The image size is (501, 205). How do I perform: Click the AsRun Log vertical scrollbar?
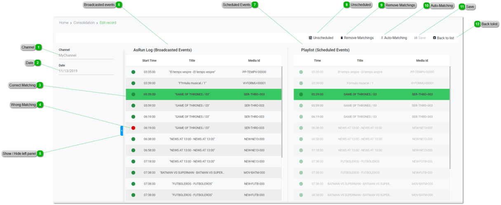click(282, 111)
